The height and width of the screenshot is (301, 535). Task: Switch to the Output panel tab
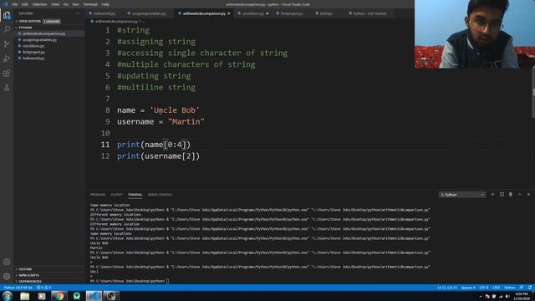click(116, 195)
